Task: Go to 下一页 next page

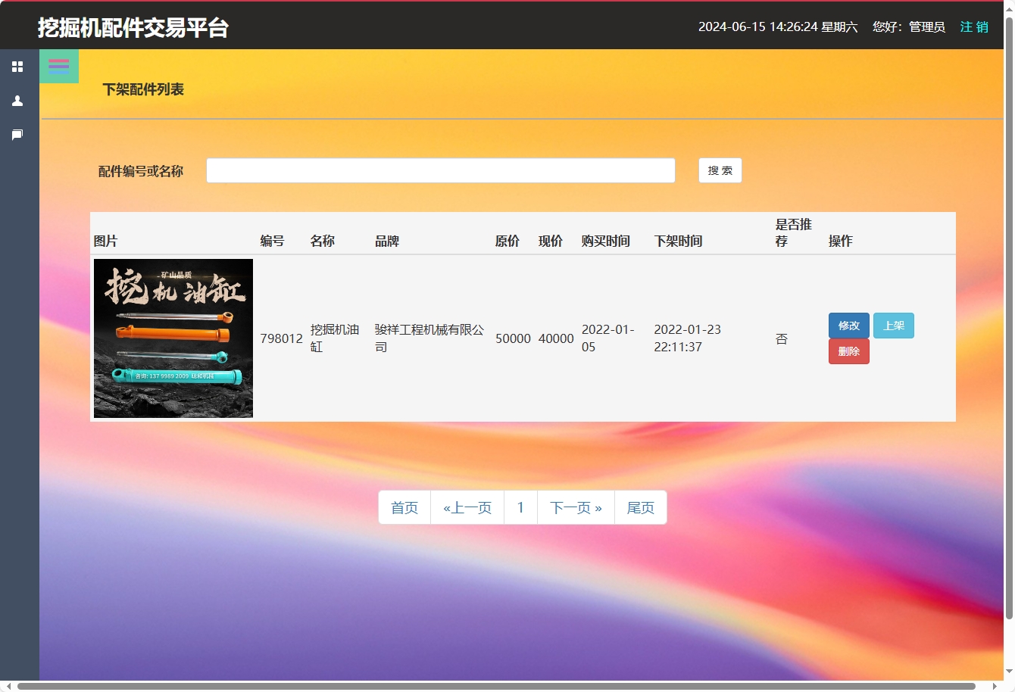Action: pos(575,507)
